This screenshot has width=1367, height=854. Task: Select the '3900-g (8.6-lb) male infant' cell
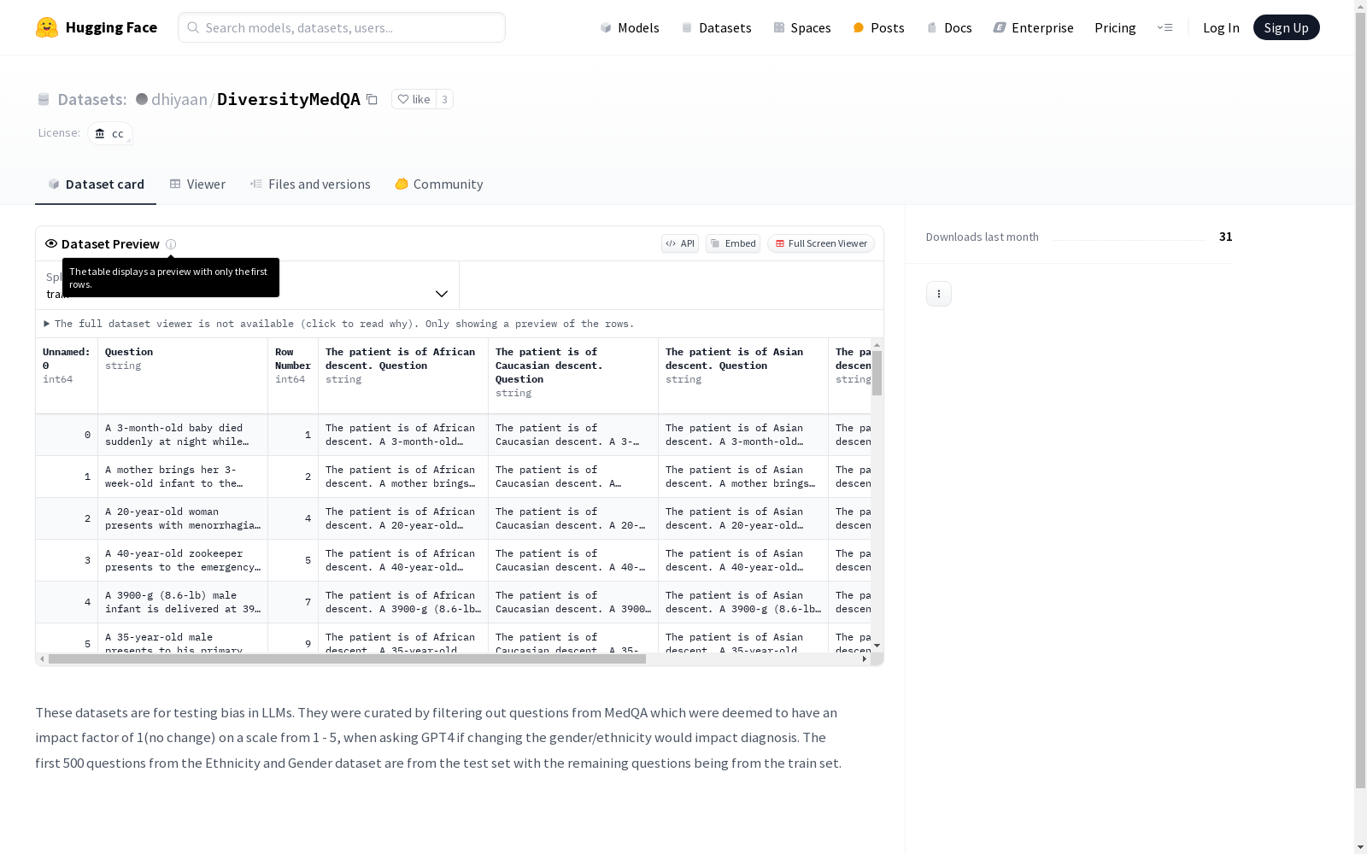coord(183,602)
